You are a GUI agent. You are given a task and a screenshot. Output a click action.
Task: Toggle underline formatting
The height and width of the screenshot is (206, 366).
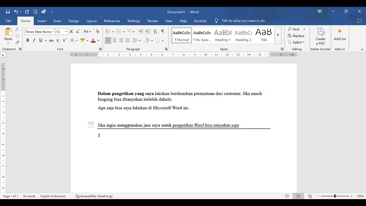click(x=41, y=40)
